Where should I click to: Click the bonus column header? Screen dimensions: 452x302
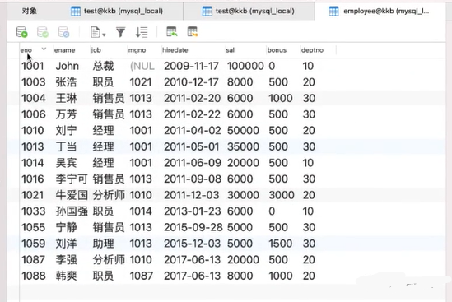[x=277, y=50]
